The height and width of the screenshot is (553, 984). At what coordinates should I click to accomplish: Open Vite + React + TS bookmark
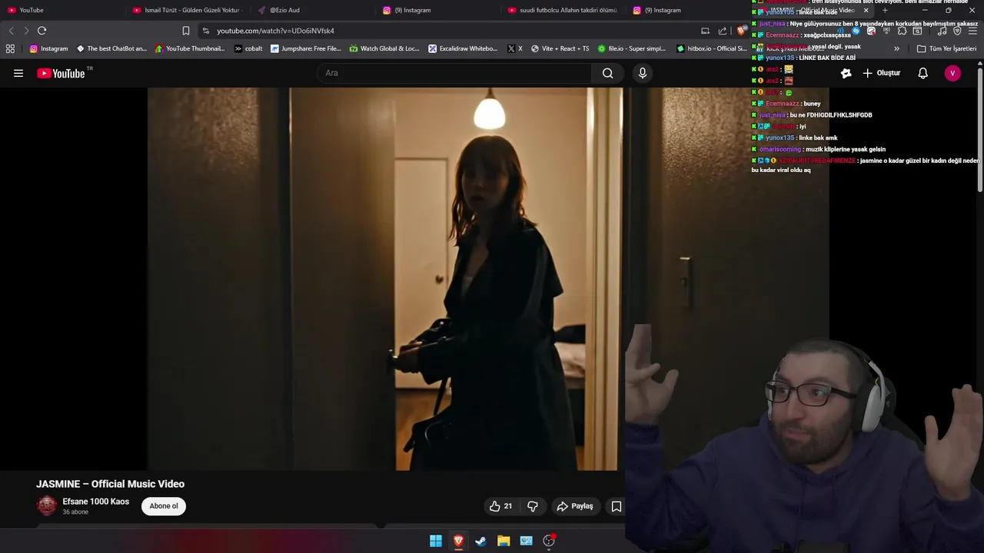coord(560,48)
